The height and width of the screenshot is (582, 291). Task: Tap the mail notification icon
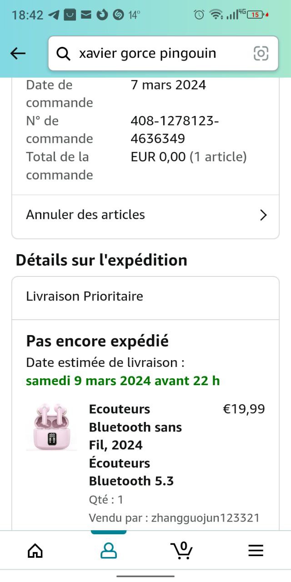[x=86, y=15]
